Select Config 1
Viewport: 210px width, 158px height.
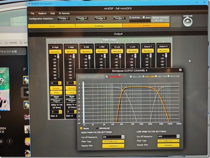tap(64, 19)
